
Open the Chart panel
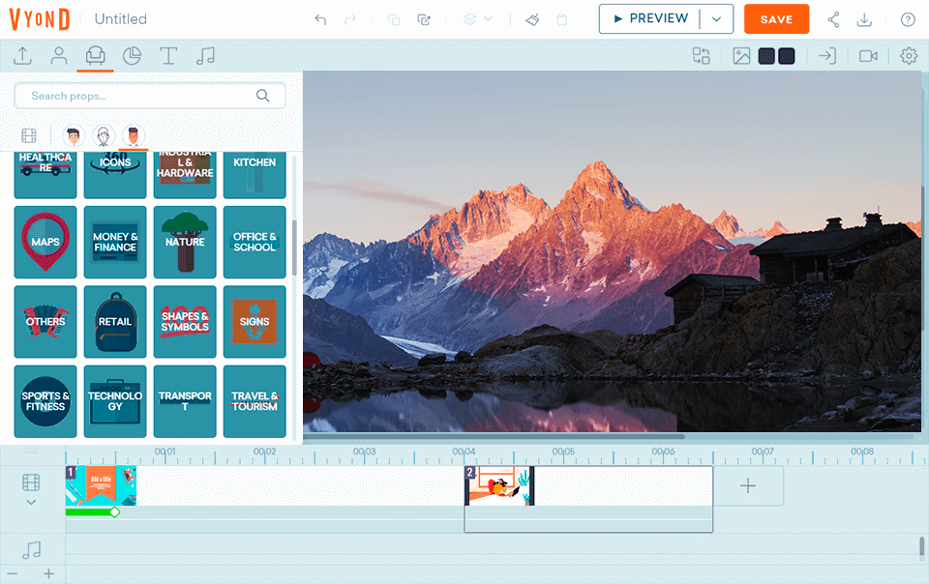tap(132, 56)
